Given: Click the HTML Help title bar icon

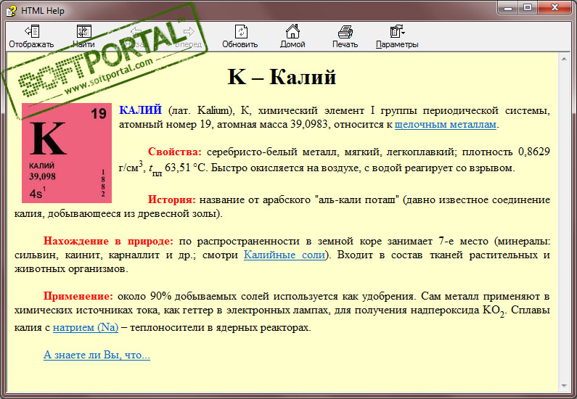Looking at the screenshot, I should click(x=12, y=10).
